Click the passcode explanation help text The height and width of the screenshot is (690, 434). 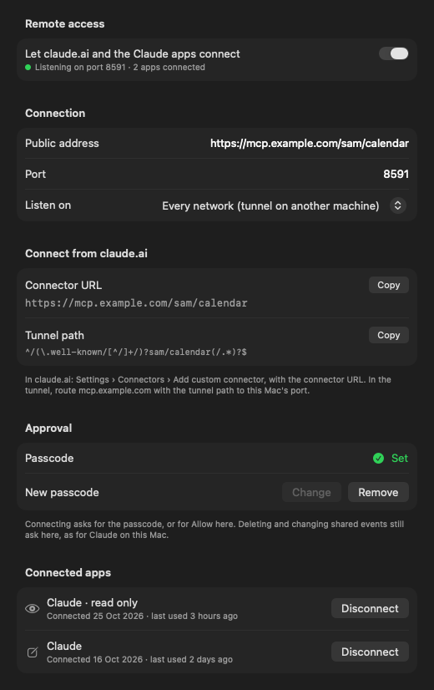tap(214, 530)
